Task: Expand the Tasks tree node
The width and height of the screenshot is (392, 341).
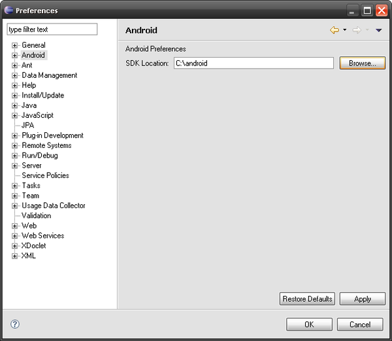Action: tap(14, 185)
